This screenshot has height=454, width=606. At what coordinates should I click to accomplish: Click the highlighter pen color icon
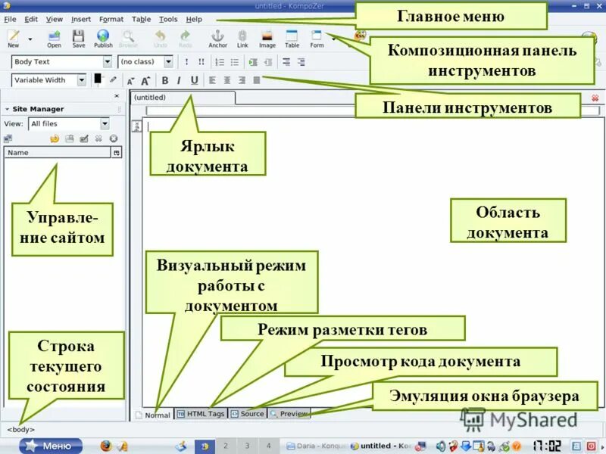click(x=113, y=79)
